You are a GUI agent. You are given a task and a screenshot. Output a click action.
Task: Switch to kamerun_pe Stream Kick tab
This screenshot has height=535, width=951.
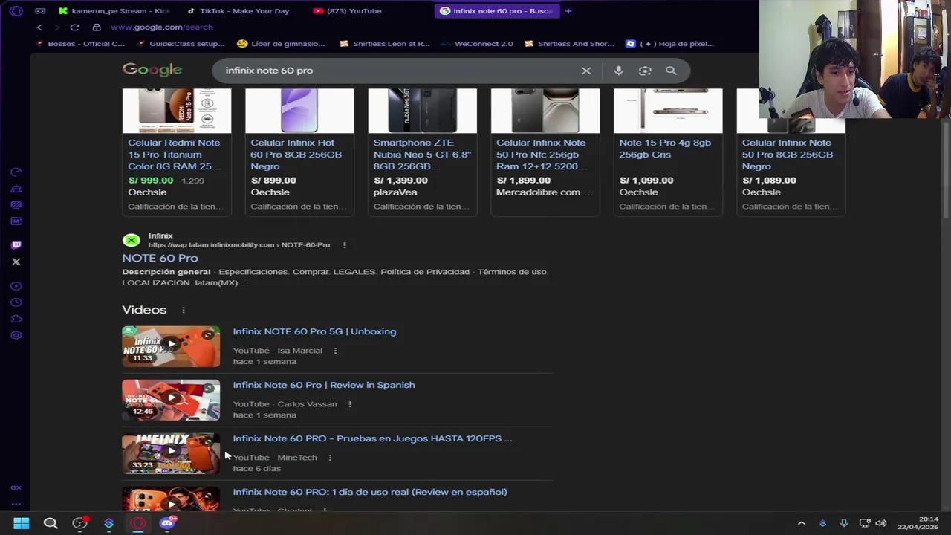tap(114, 11)
